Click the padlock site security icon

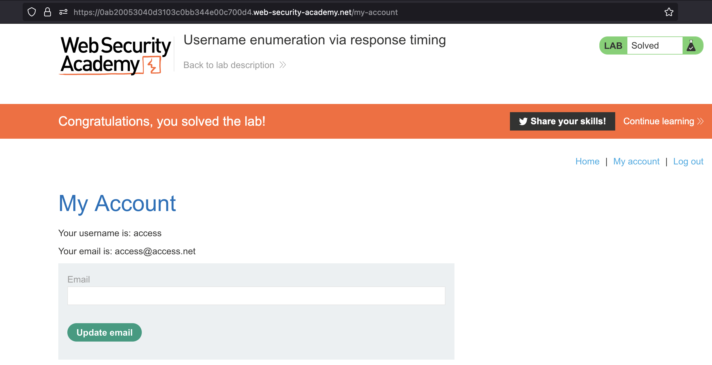point(48,12)
